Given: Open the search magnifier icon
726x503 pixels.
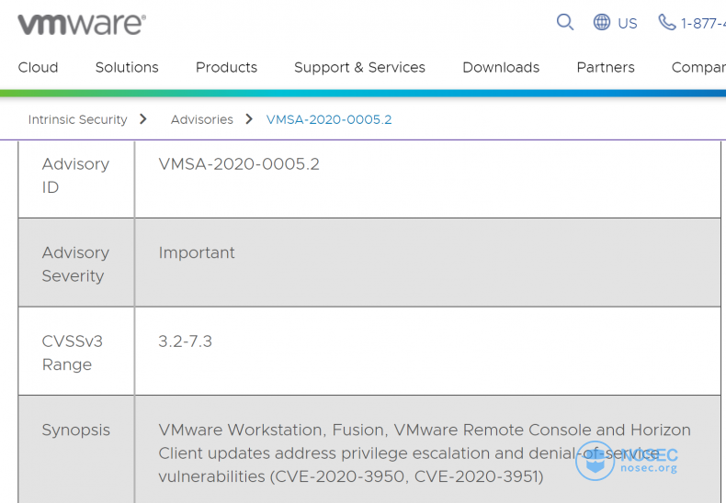Looking at the screenshot, I should (565, 22).
